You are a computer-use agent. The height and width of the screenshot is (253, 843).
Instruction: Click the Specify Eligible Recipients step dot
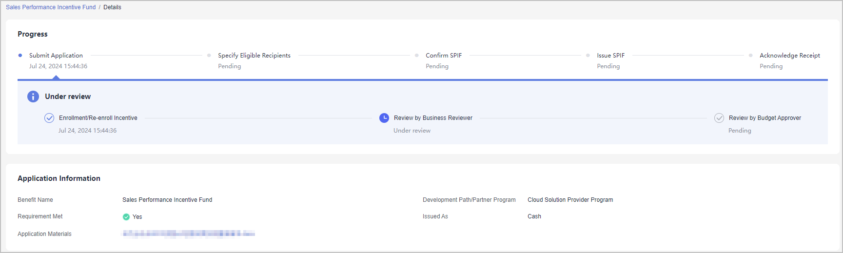209,56
